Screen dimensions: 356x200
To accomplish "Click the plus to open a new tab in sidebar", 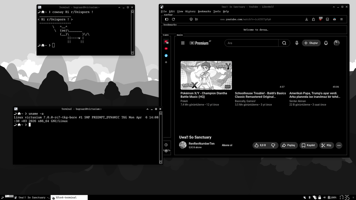I will pyautogui.click(x=166, y=62).
